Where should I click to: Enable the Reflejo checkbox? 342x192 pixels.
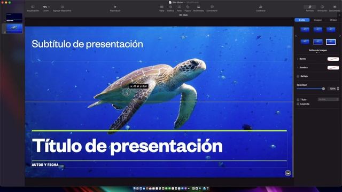tap(298, 76)
